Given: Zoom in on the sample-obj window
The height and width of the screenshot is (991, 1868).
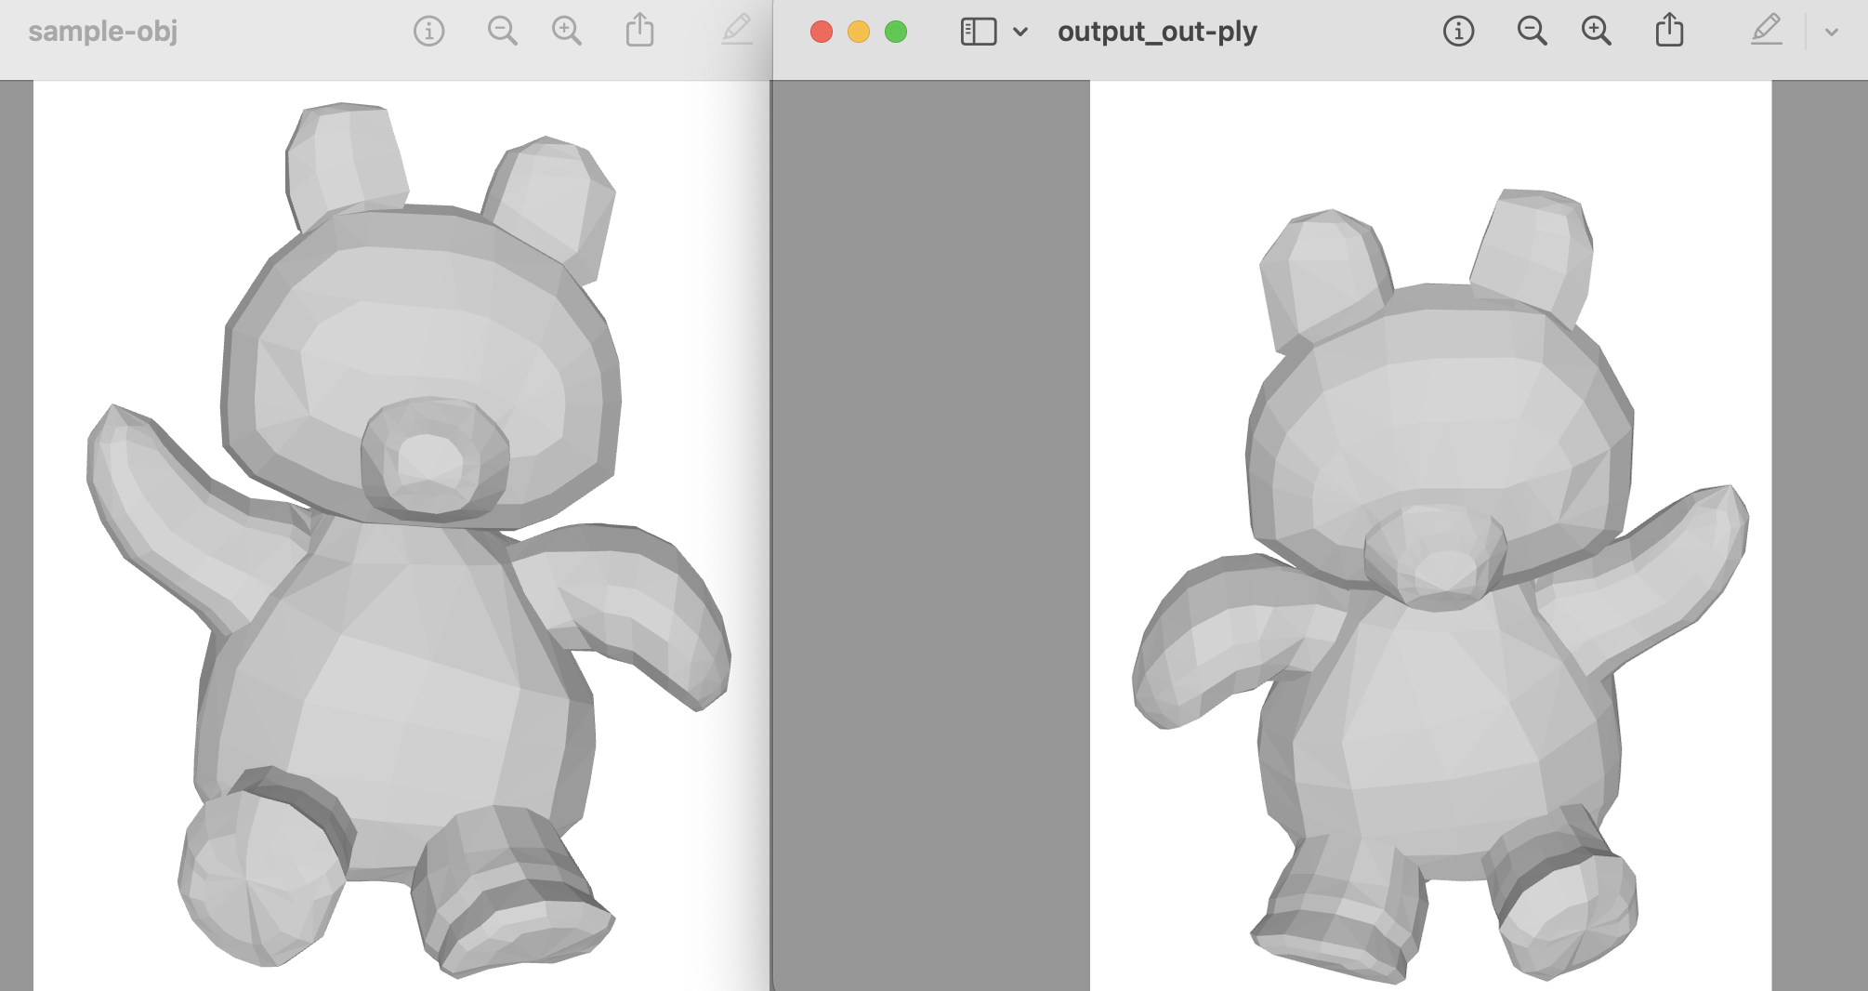Looking at the screenshot, I should pos(566,32).
